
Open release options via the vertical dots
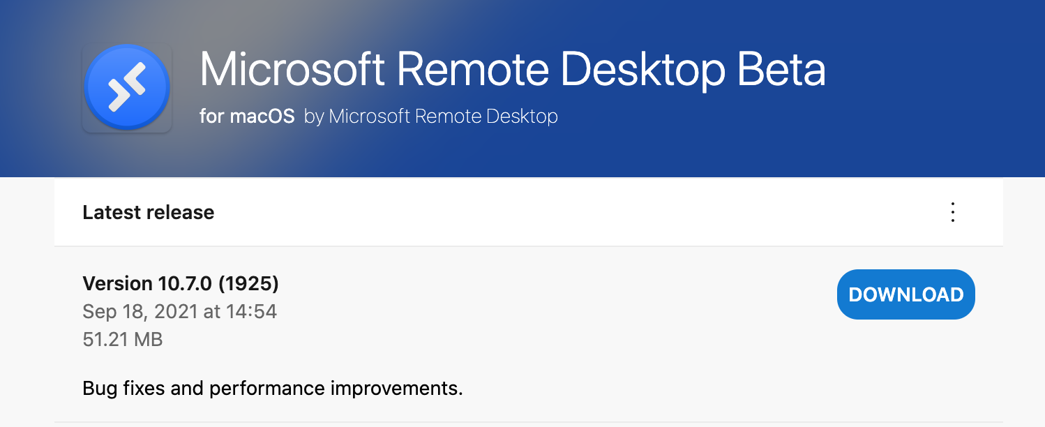(952, 212)
